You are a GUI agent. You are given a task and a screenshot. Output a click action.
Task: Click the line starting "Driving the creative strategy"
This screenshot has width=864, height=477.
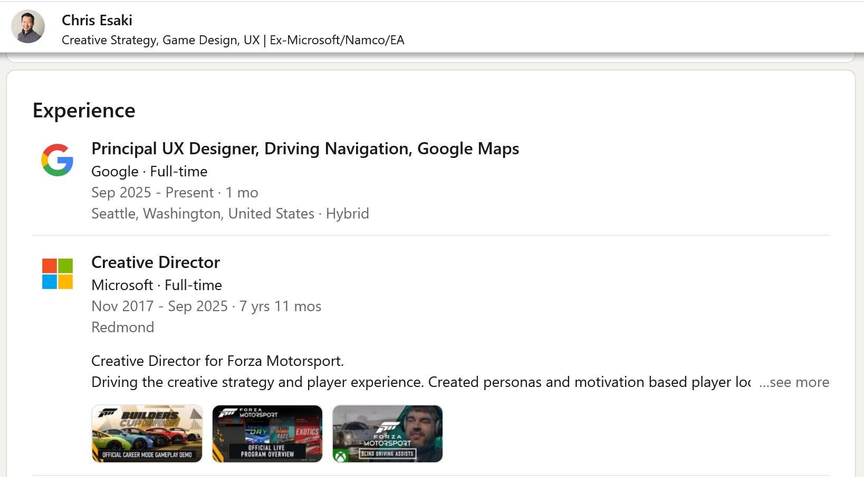[421, 382]
